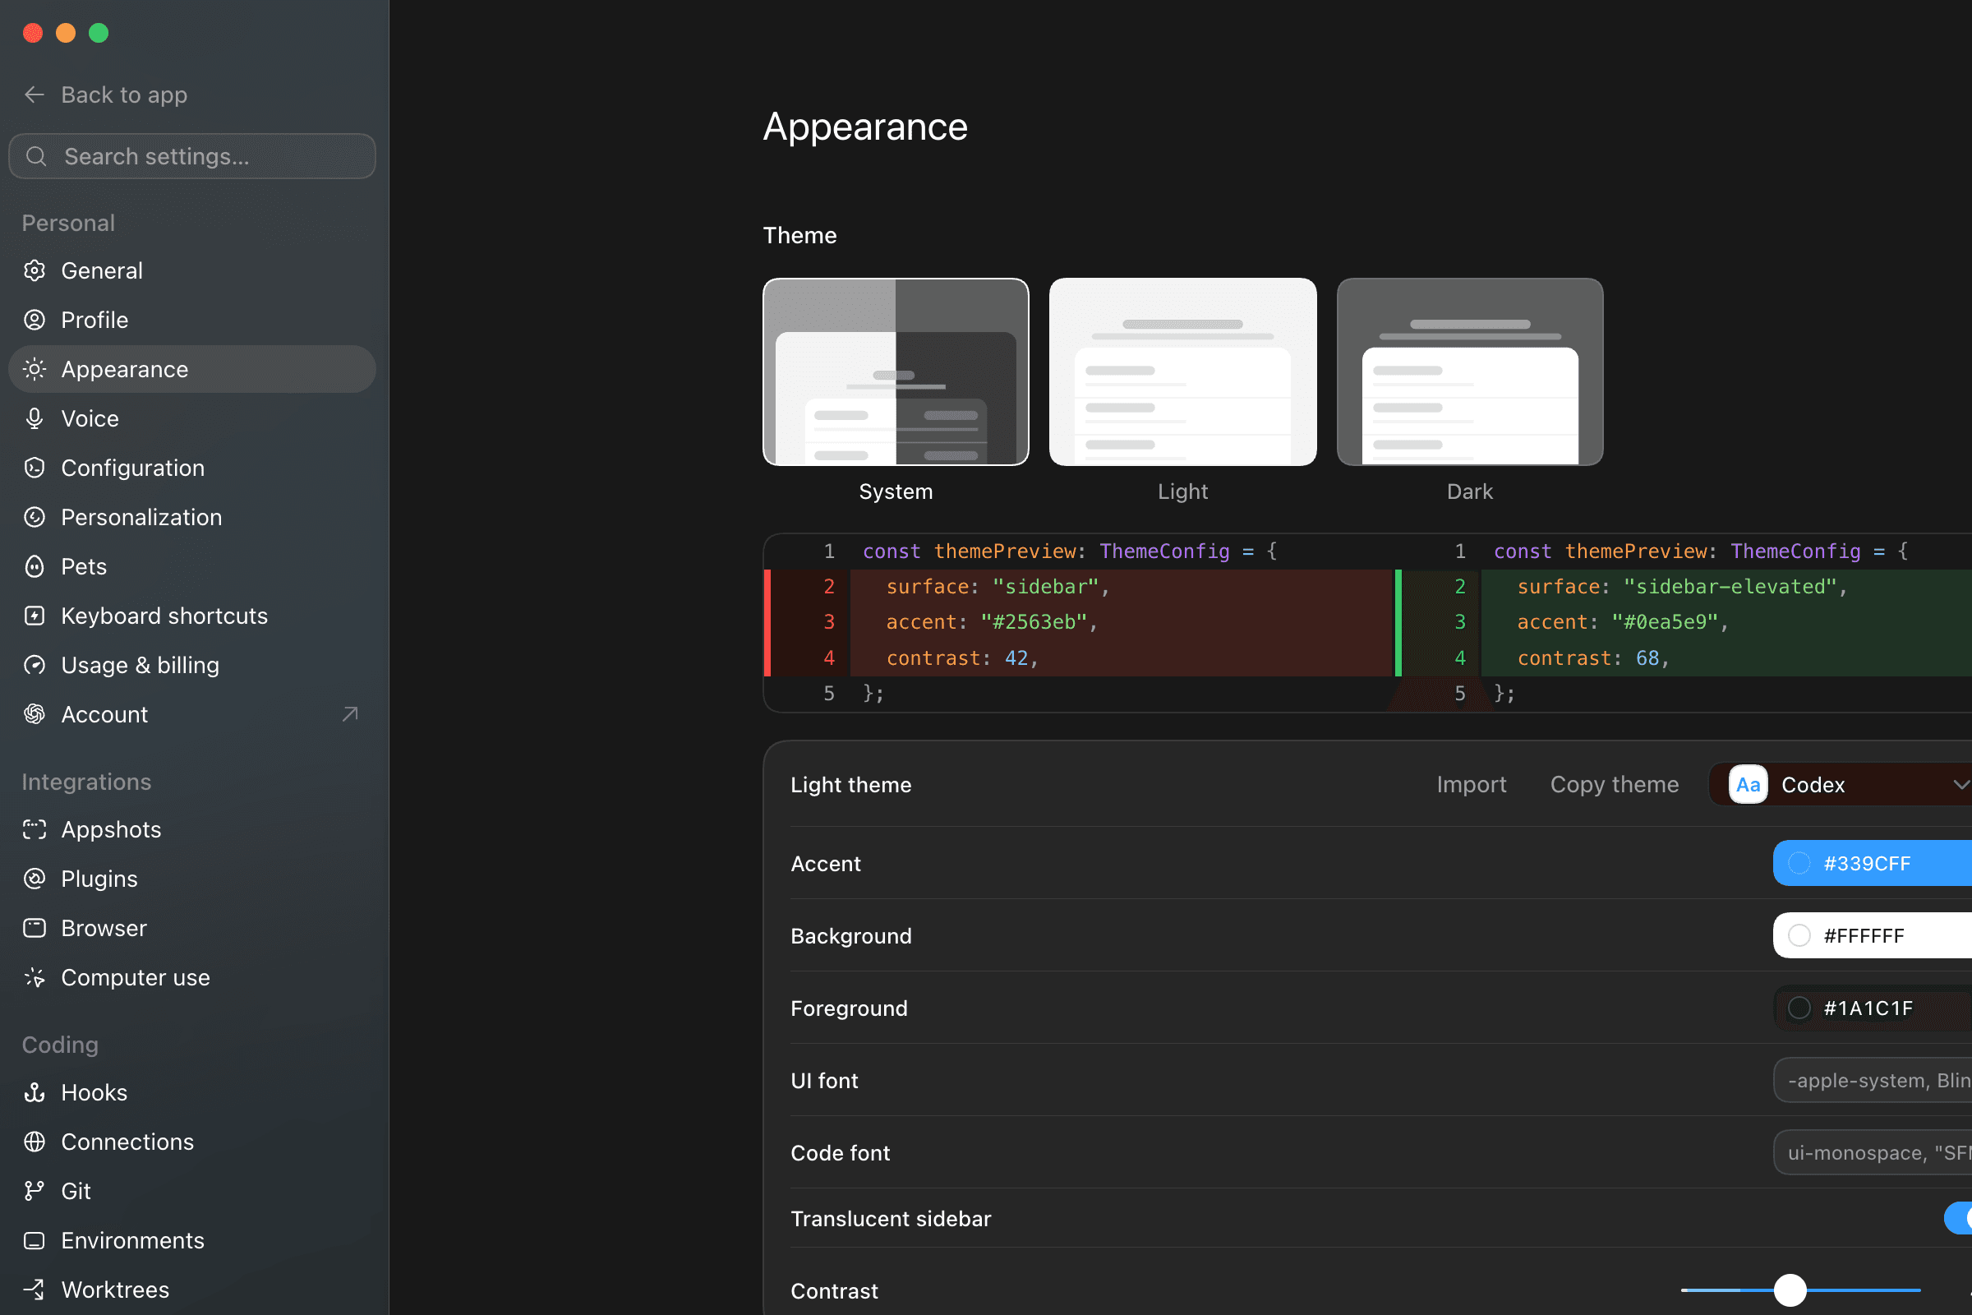This screenshot has width=1972, height=1315.
Task: Click the Hooks anchor icon
Action: [x=35, y=1092]
